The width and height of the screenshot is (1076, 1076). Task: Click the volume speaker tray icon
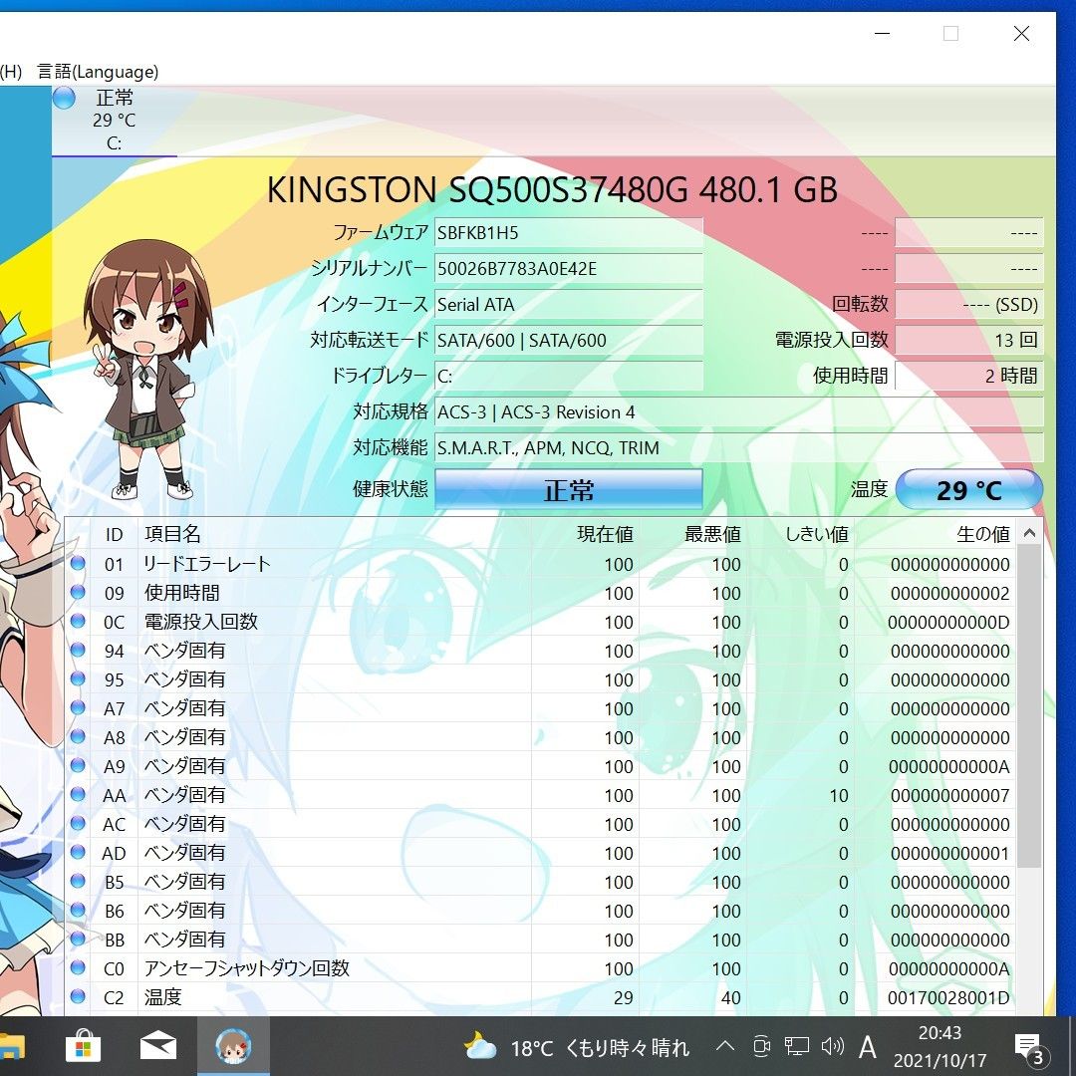[832, 1046]
